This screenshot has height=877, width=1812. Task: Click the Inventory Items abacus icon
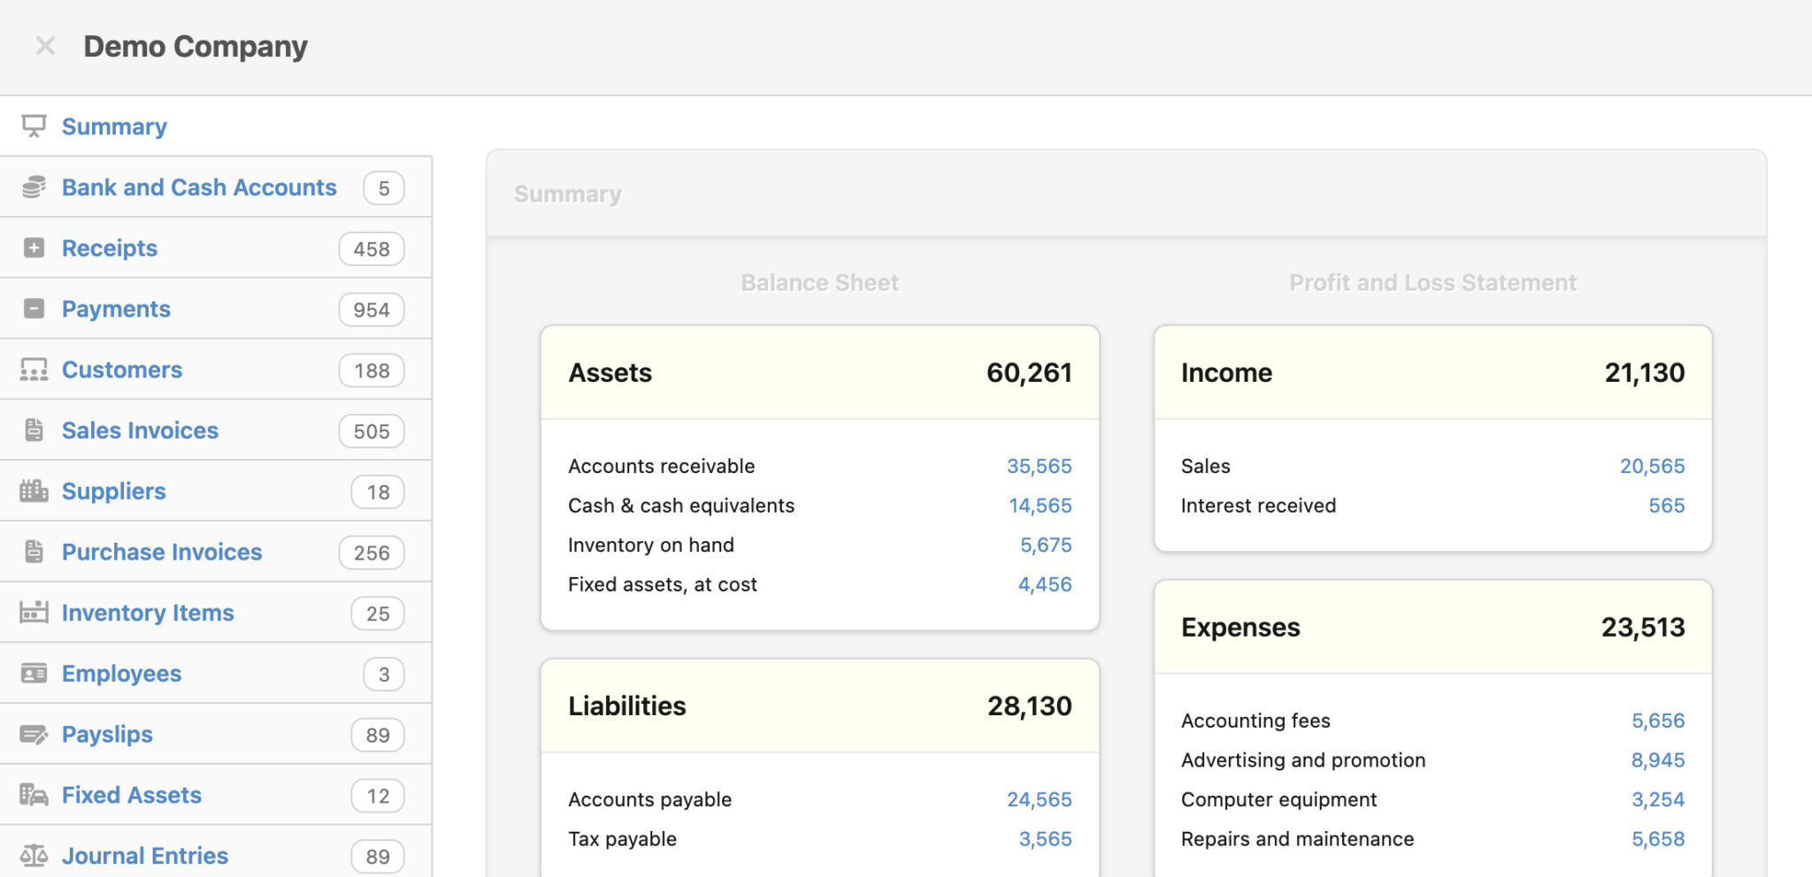point(34,613)
